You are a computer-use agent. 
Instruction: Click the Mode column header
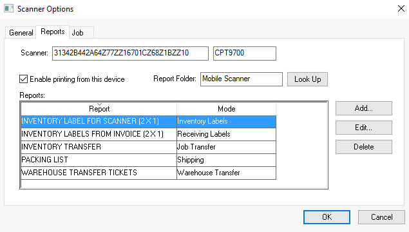[227, 109]
